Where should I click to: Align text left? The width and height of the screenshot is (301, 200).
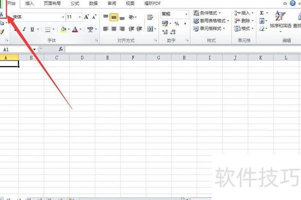click(x=105, y=29)
